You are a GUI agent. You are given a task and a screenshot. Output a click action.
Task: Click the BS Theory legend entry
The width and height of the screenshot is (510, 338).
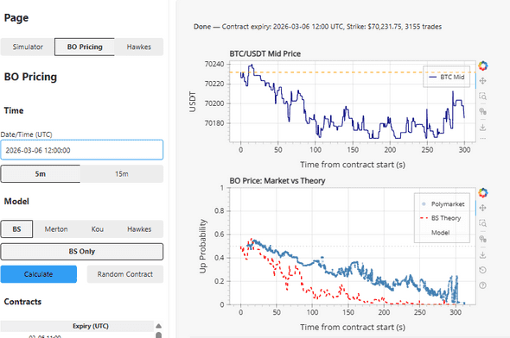(441, 218)
